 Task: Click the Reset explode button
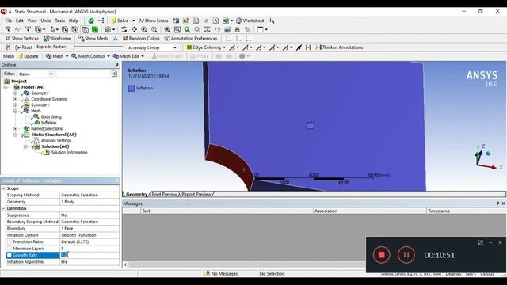click(24, 47)
